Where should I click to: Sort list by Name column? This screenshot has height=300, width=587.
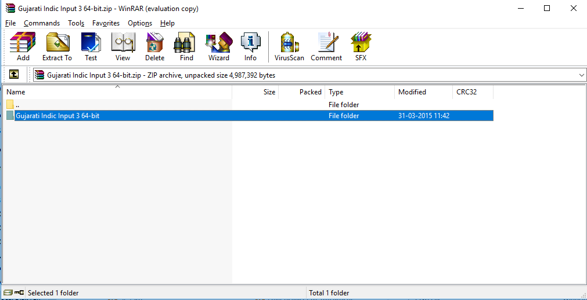pos(117,92)
